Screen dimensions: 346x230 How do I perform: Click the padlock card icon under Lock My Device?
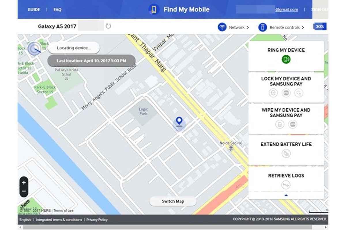(299, 93)
